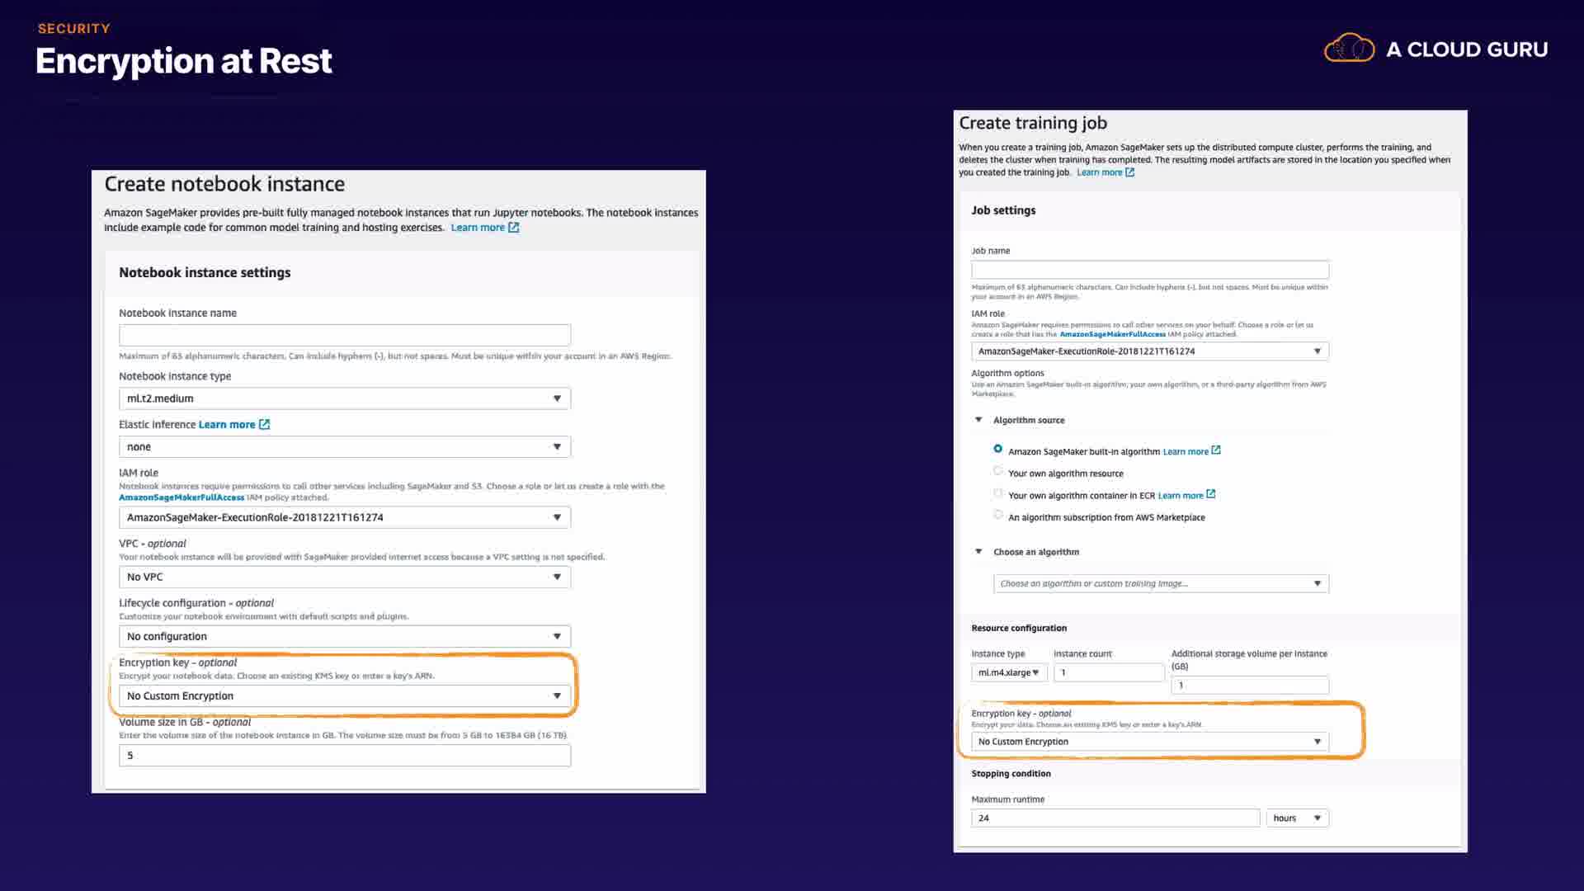The image size is (1584, 891).
Task: Click external-link icon beside notebook Learn more
Action: point(513,228)
